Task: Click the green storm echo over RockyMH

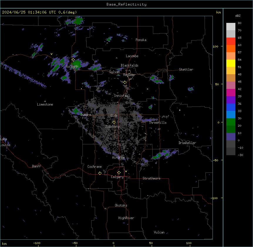Action: tap(77, 64)
